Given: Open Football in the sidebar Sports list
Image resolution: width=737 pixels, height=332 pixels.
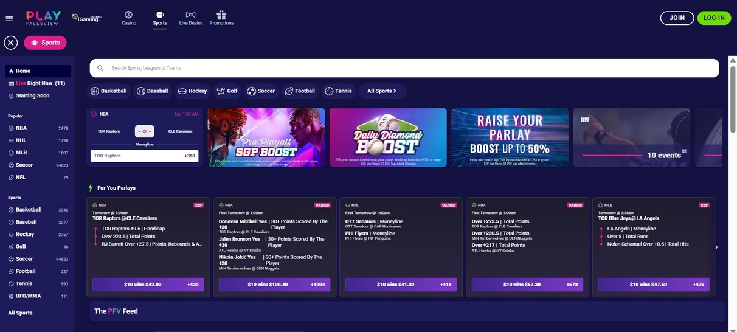Looking at the screenshot, I should pyautogui.click(x=38, y=271).
